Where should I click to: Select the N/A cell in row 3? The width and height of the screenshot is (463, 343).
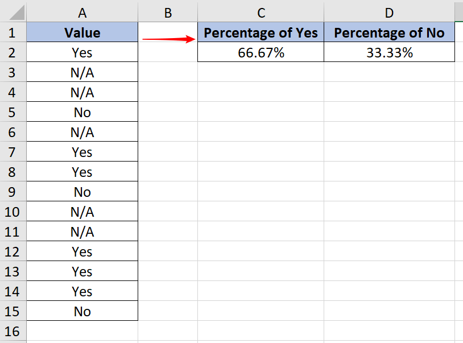tap(82, 72)
